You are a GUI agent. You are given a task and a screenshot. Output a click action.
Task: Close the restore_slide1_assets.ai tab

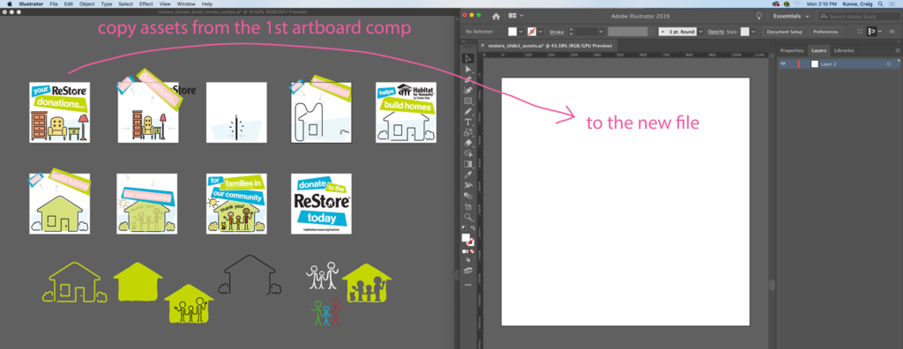pyautogui.click(x=482, y=46)
